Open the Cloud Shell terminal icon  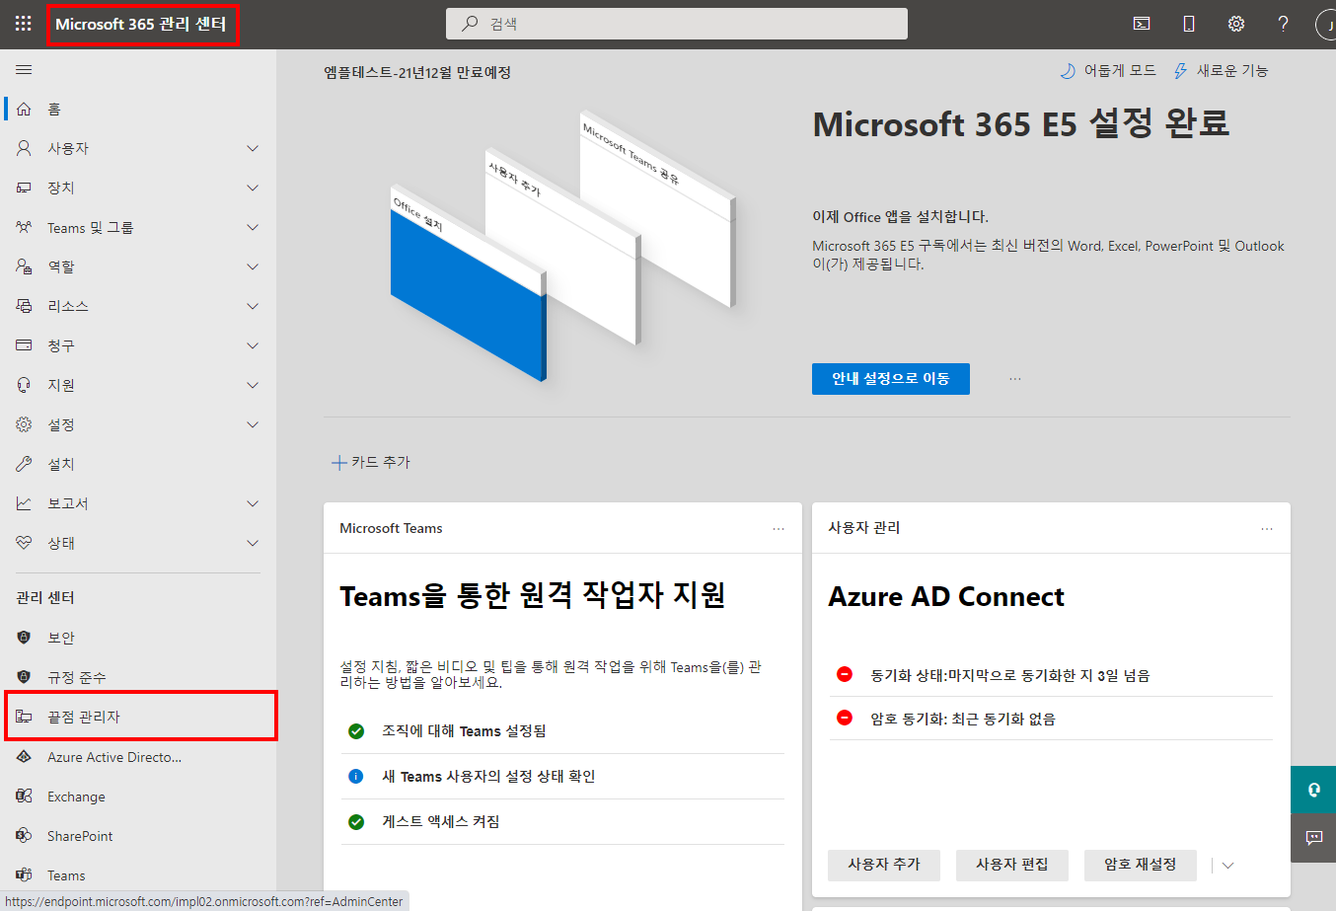(x=1142, y=24)
